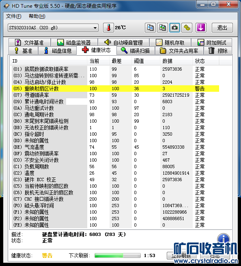Select row (BC) 指令超时

coord(115,134)
